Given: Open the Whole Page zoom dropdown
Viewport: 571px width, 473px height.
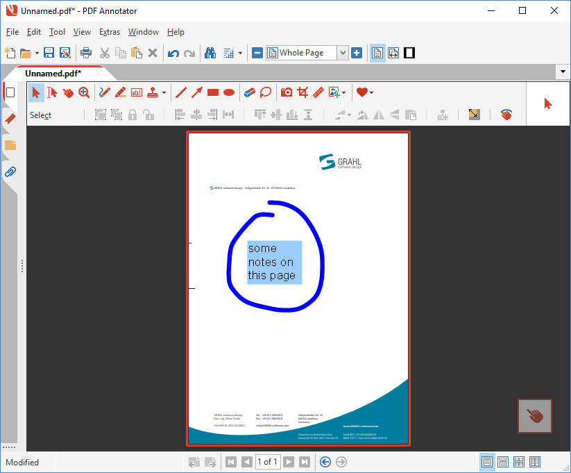Looking at the screenshot, I should click(x=343, y=53).
